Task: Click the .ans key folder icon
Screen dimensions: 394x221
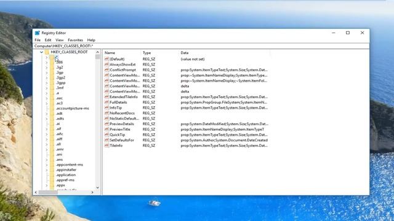Action: [x=52, y=160]
